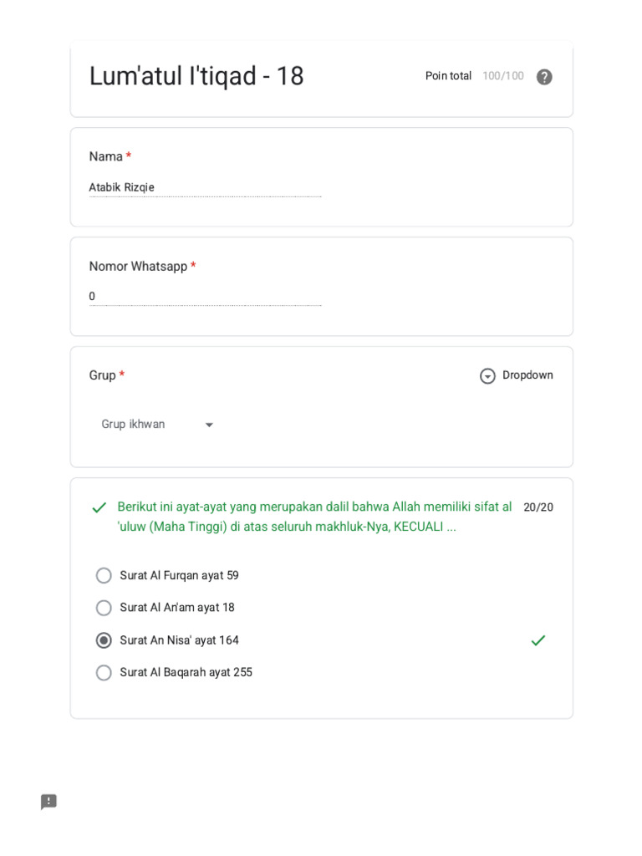
Task: Choose Surat Al Baqarah ayat 255
Action: (104, 672)
